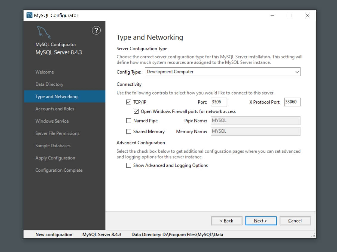
Task: Open Sample Databases step
Action: [x=53, y=145]
